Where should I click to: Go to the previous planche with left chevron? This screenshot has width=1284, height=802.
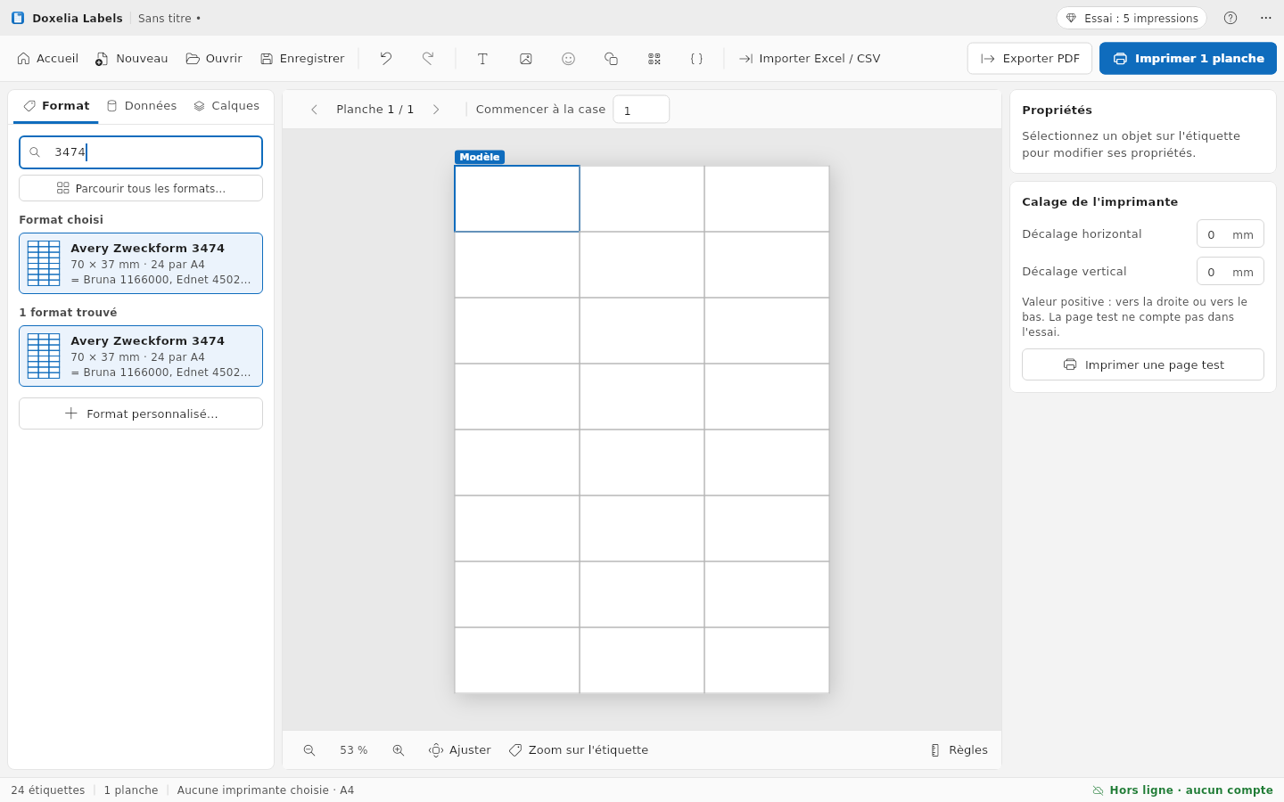coord(314,110)
